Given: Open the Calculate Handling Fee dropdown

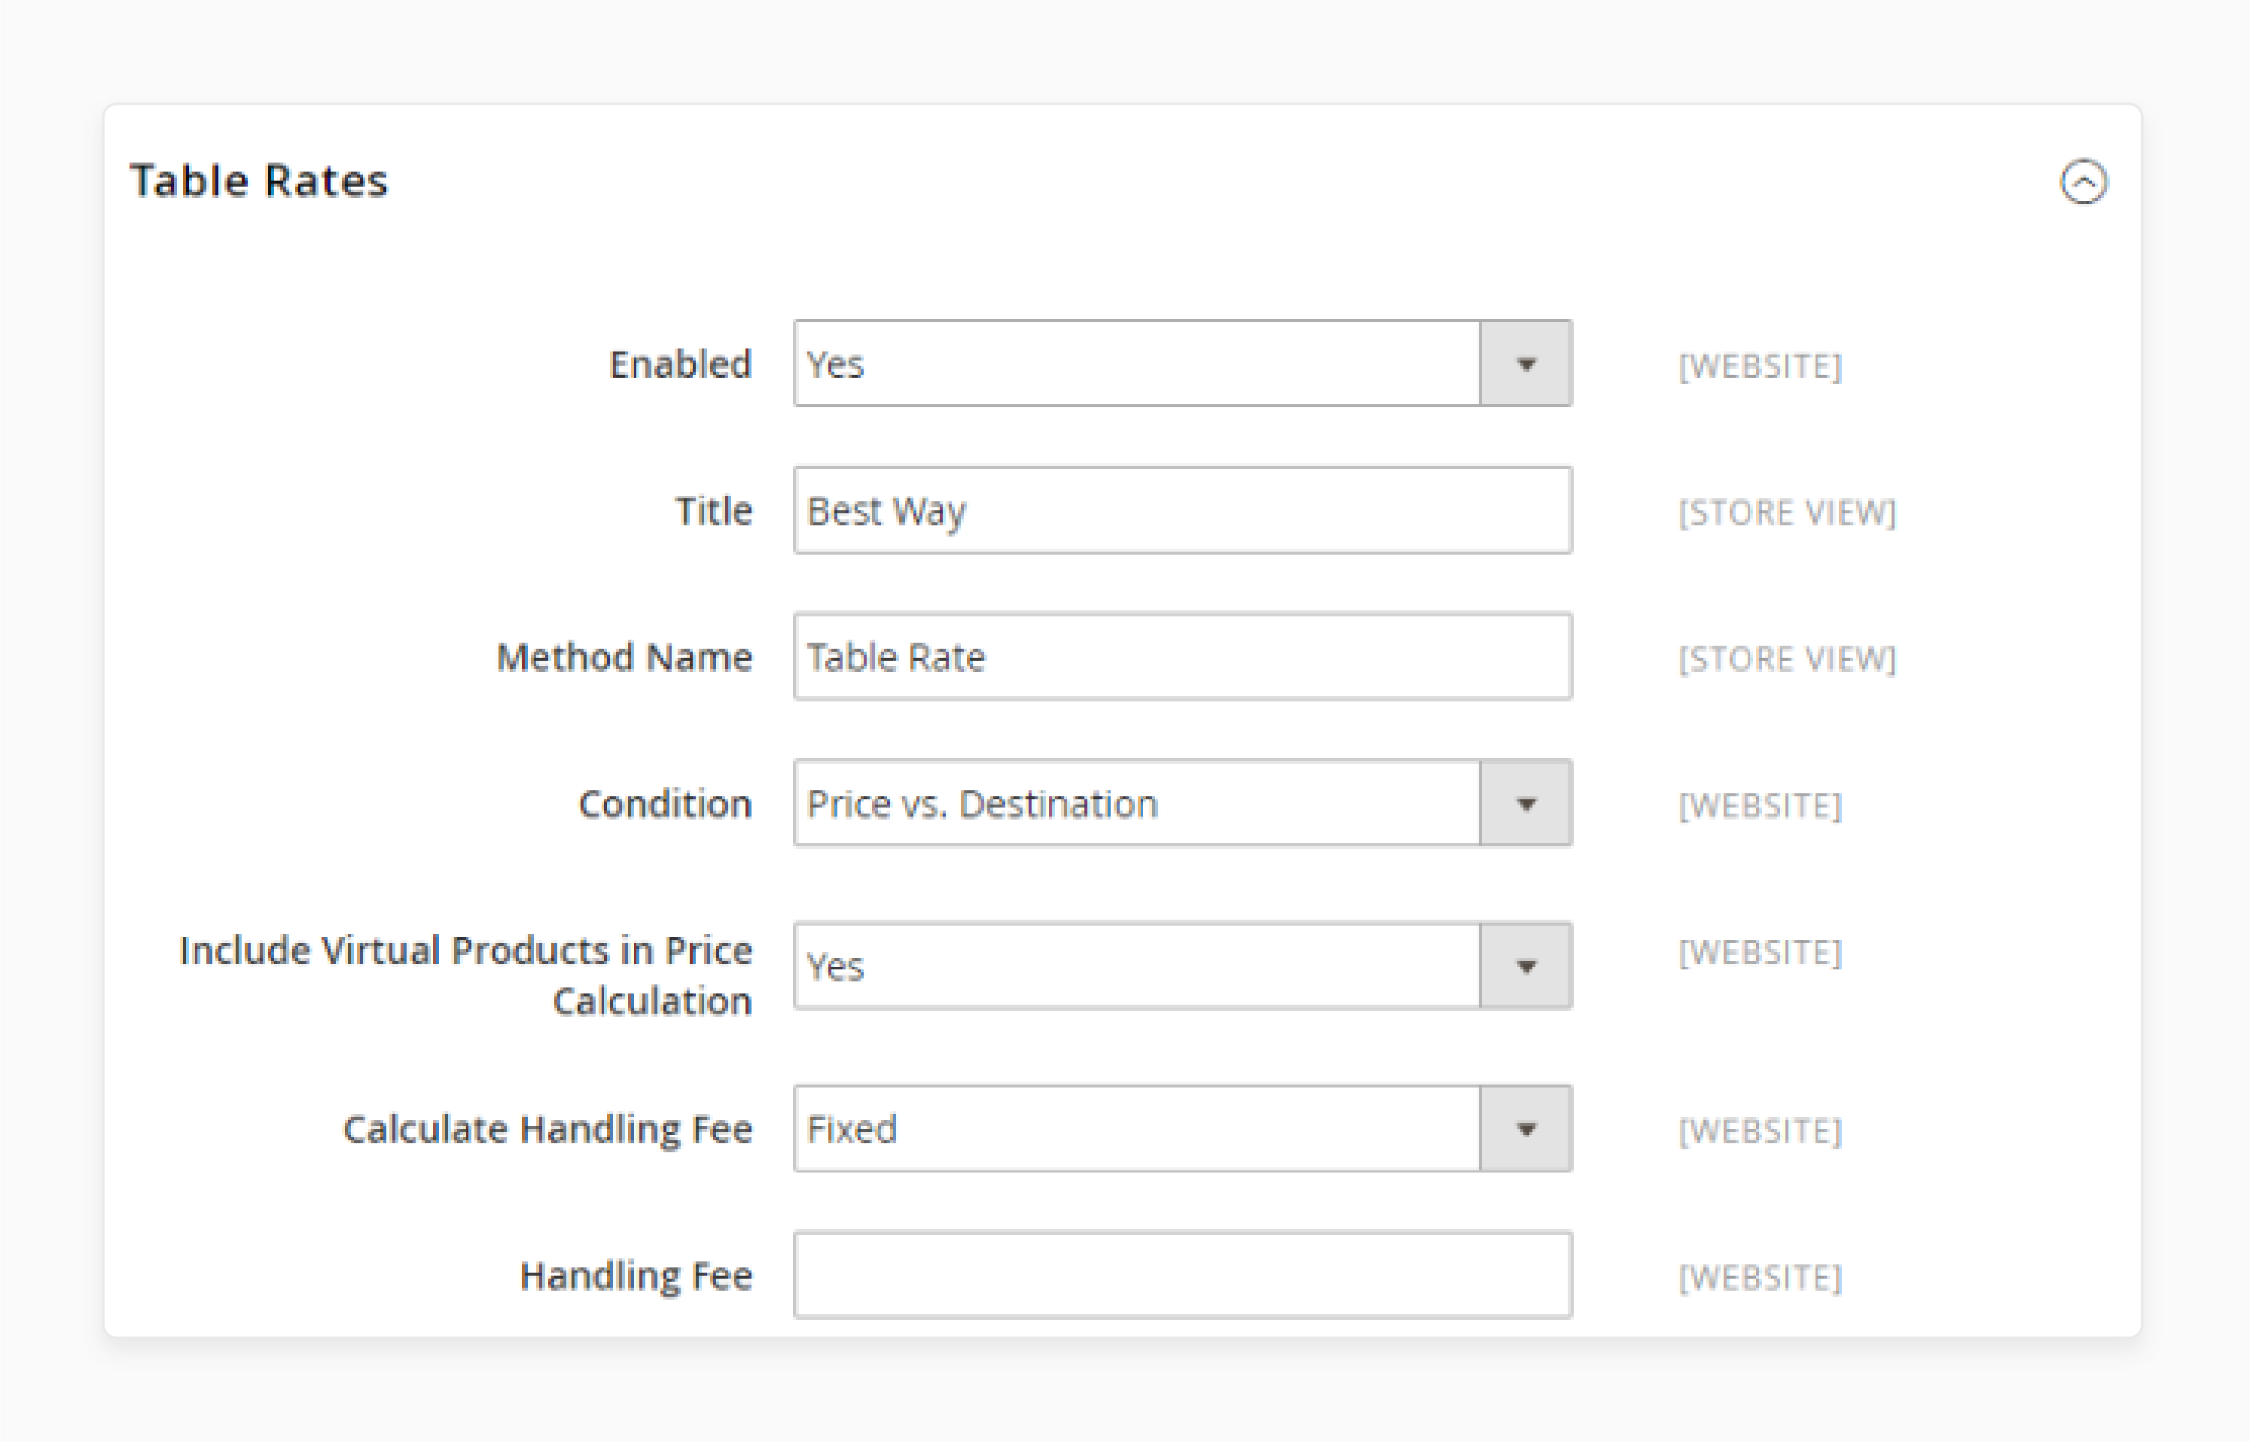Looking at the screenshot, I should click(x=1182, y=1128).
